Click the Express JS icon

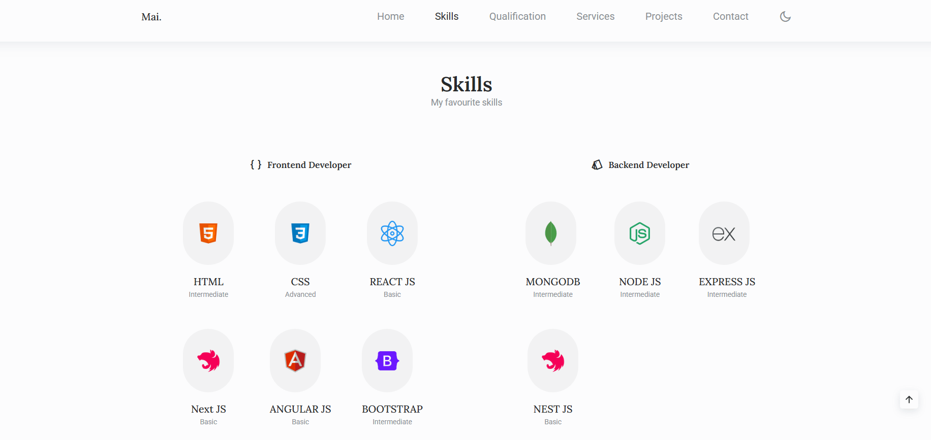[x=724, y=233]
